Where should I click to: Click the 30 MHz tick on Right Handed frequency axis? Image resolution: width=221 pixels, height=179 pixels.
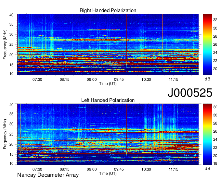click(x=12, y=34)
